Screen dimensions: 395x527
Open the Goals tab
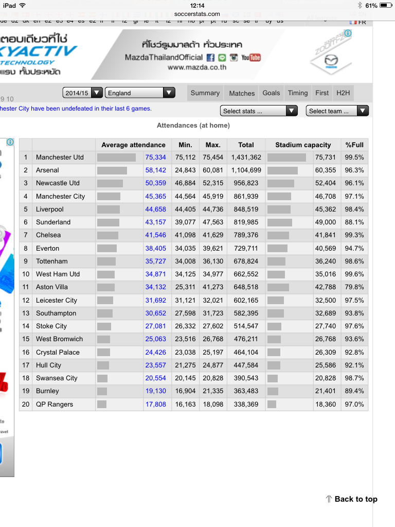271,93
